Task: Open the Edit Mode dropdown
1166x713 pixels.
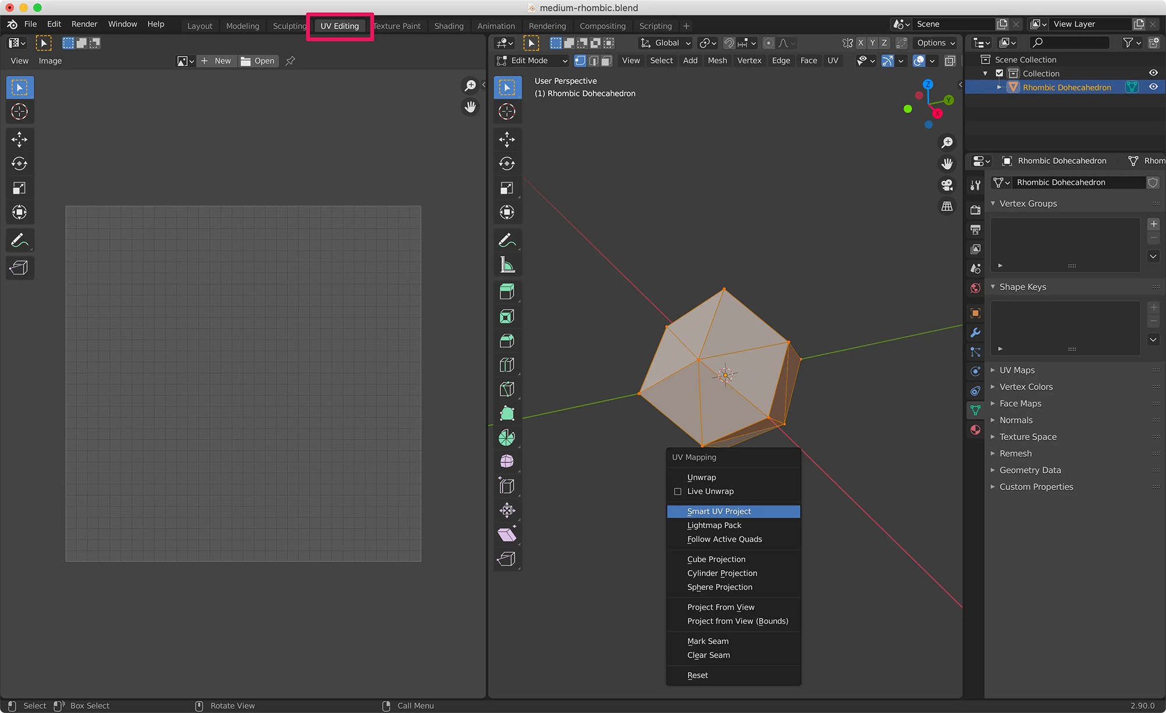Action: coord(532,61)
